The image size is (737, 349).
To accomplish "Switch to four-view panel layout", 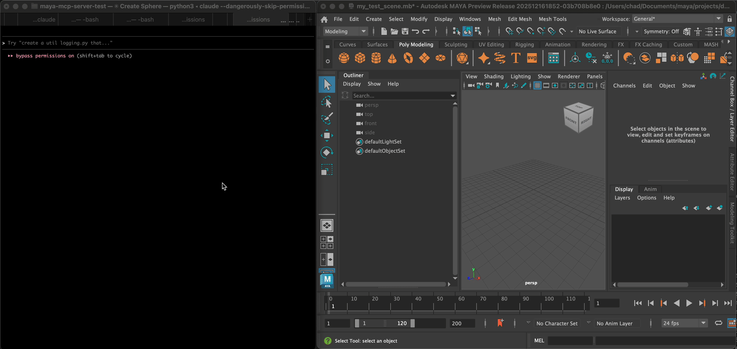I will click(327, 242).
